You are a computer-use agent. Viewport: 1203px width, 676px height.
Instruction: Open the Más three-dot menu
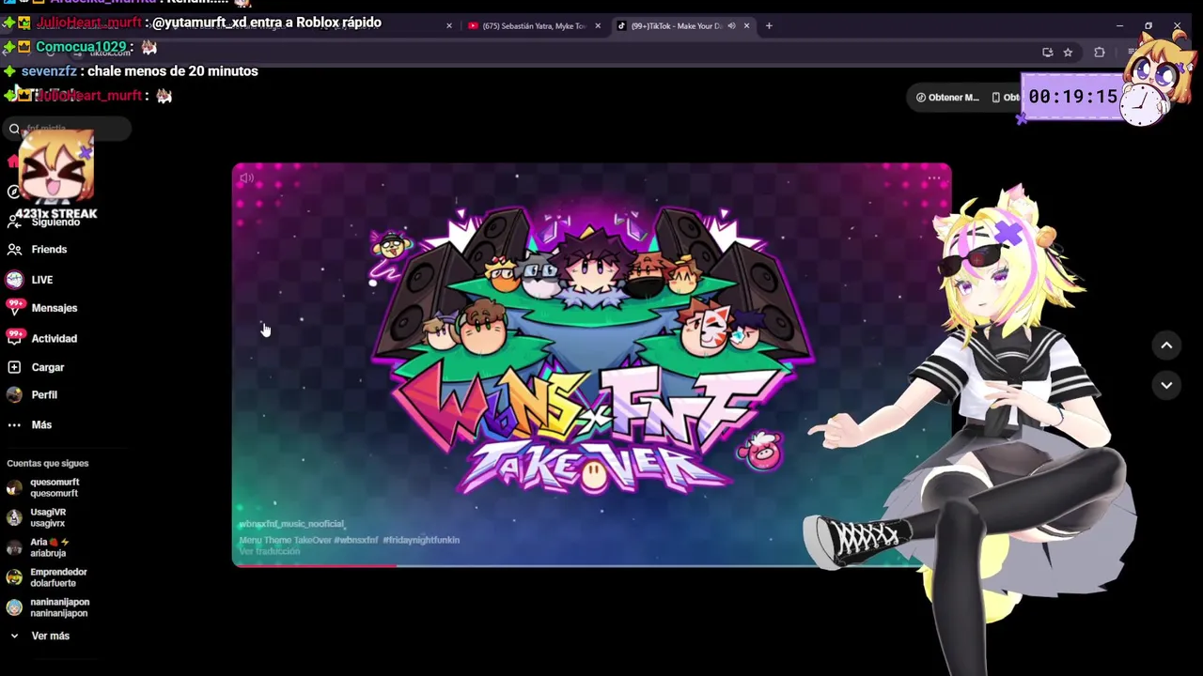coord(14,425)
